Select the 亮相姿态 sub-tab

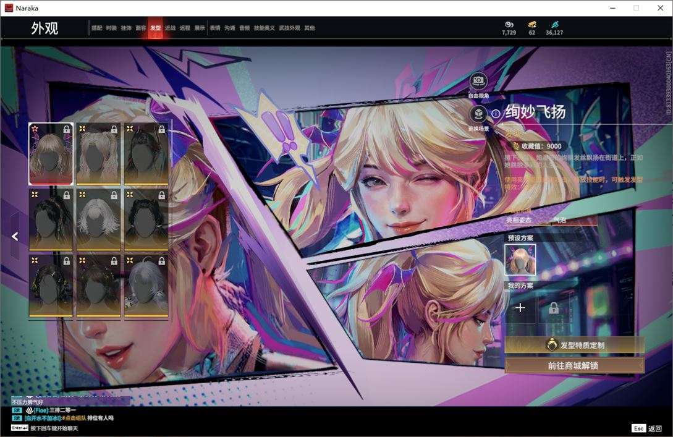[x=519, y=220]
